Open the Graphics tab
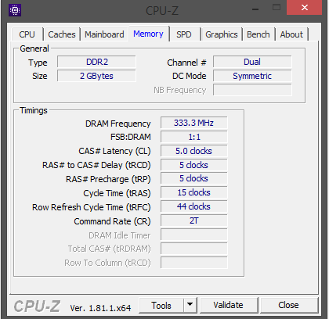Viewport: 329px width, 319px height. tap(222, 34)
